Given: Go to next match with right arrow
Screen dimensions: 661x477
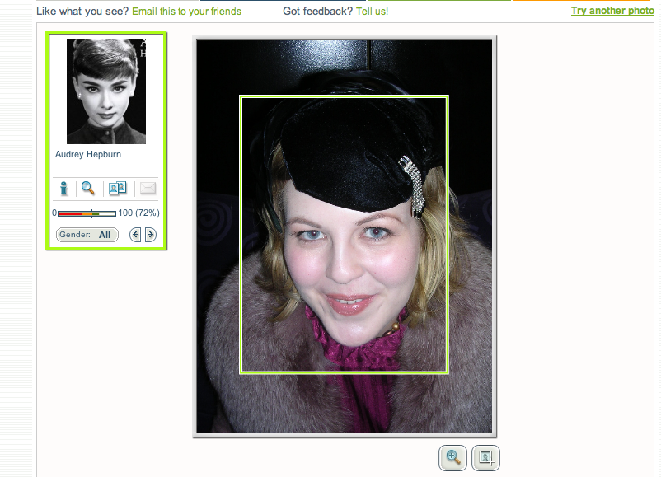Looking at the screenshot, I should coord(150,235).
